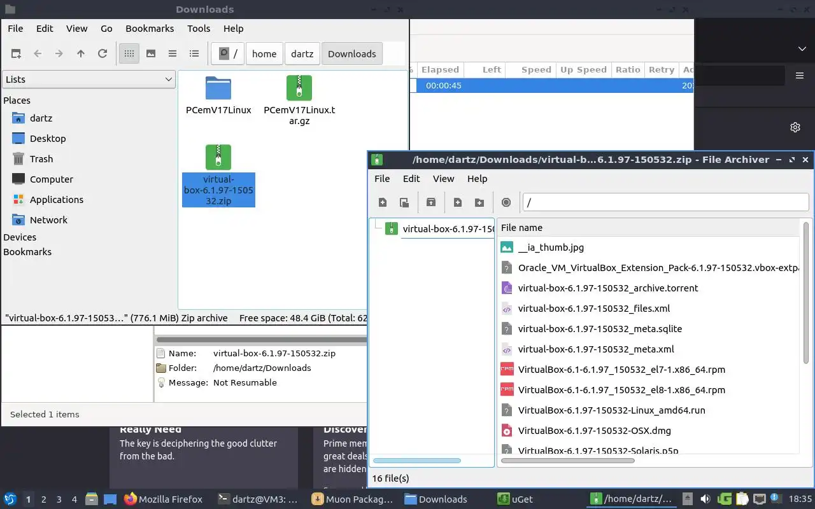Go back in the Downloads file manager

click(x=38, y=54)
